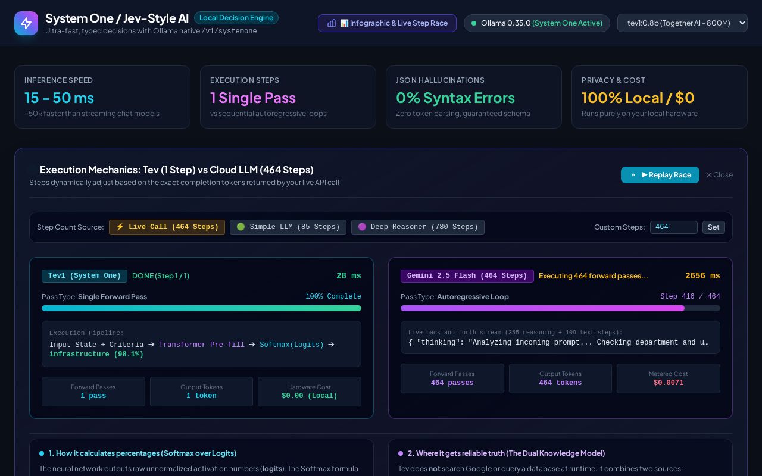Switch step source to Simple LLM (85 Steps)
The width and height of the screenshot is (762, 476).
pos(288,227)
